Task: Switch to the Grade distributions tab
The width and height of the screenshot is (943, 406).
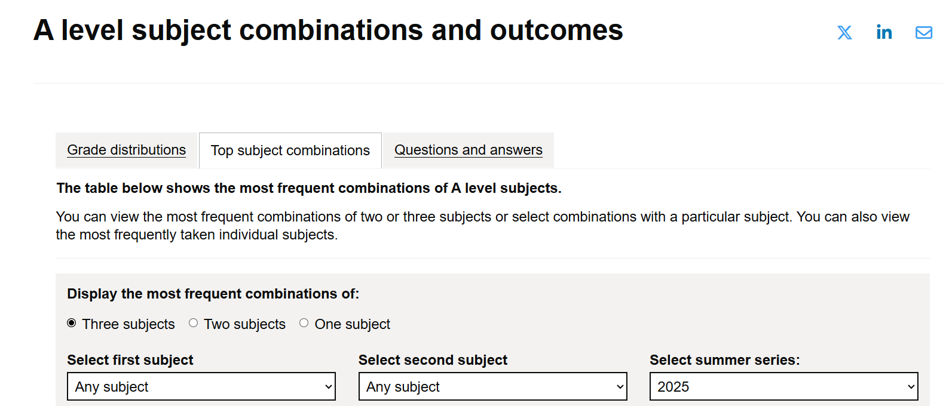Action: (126, 150)
